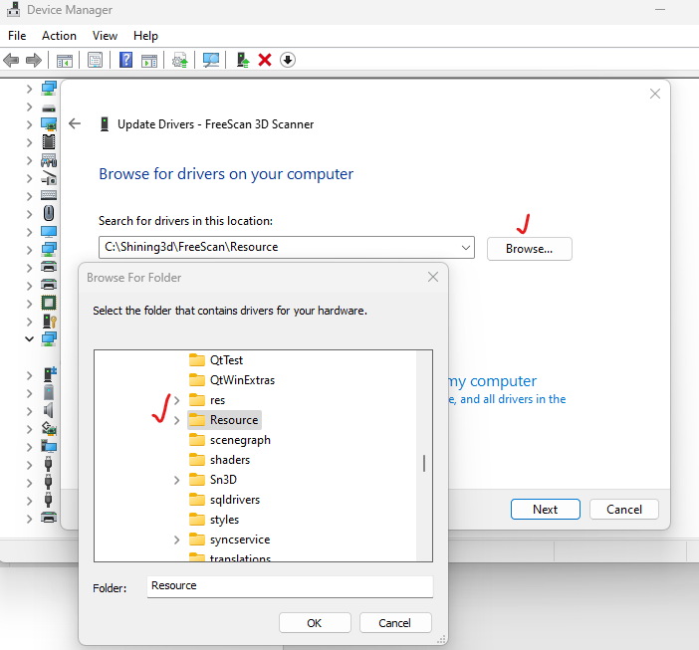Toggle the console tree pane toolbar icon

[x=65, y=60]
